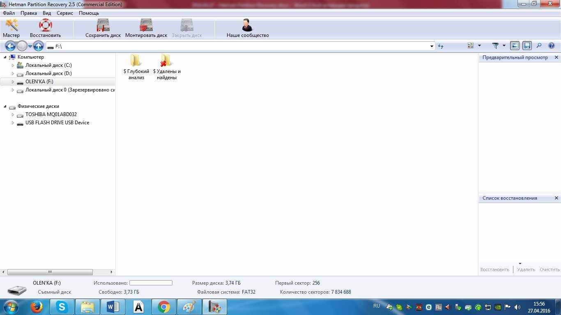
Task: Expand the TOSHIBA MQ01ABD032 physical disk node
Action: click(x=13, y=114)
